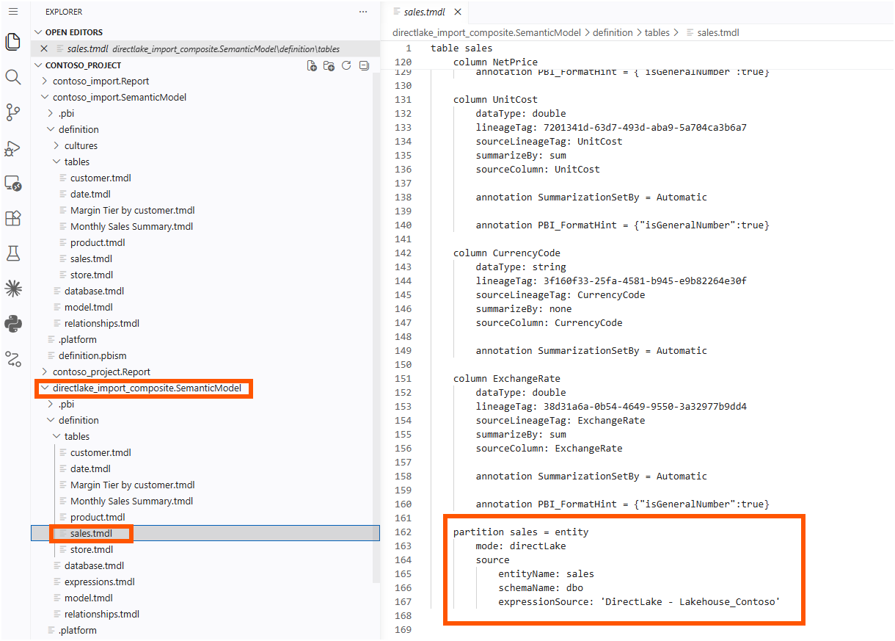Place cursor on 'column UnitCost' line

[x=495, y=99]
